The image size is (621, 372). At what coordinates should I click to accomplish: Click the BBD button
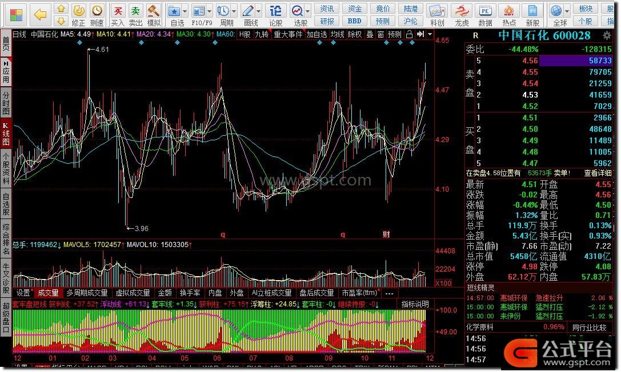point(354,21)
